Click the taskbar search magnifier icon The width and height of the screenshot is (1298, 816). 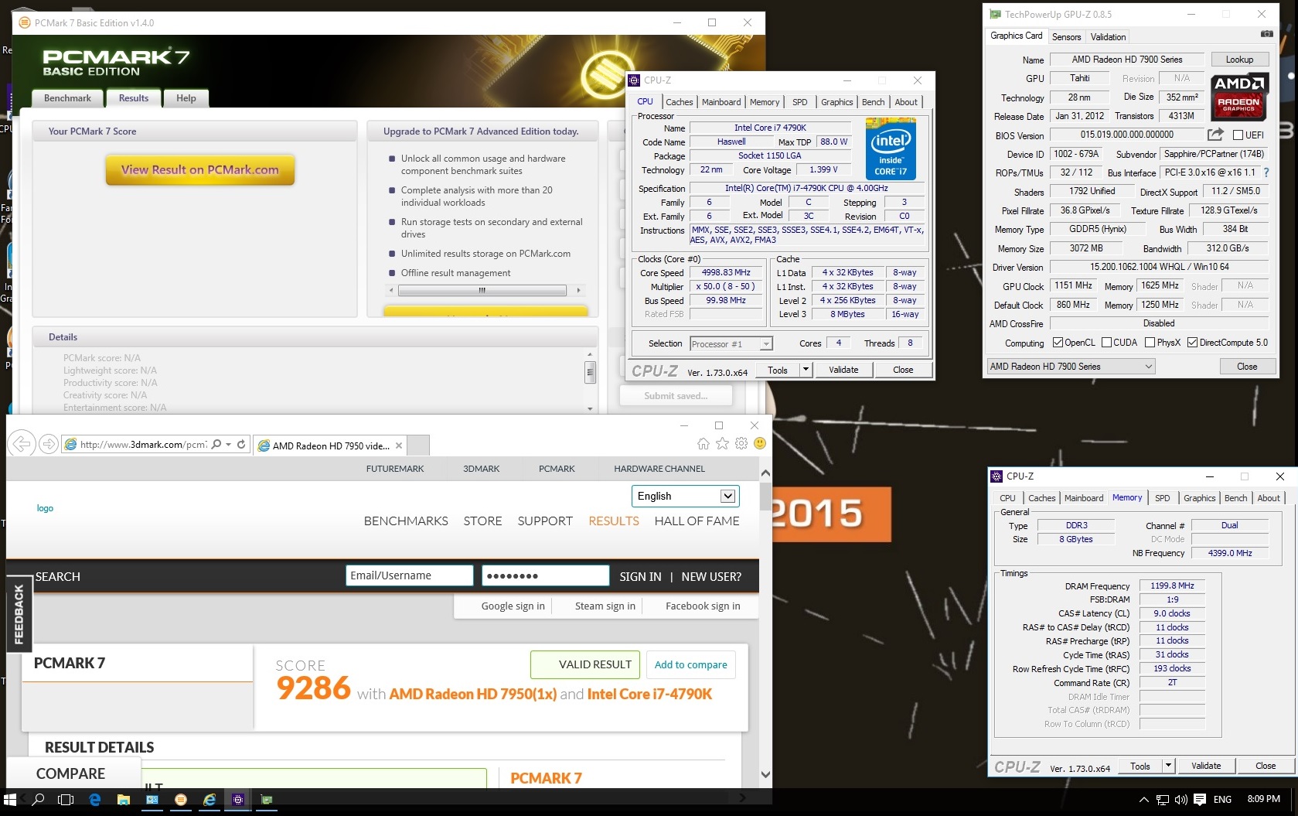[x=38, y=800]
